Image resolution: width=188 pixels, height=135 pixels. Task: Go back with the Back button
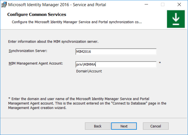98,126
